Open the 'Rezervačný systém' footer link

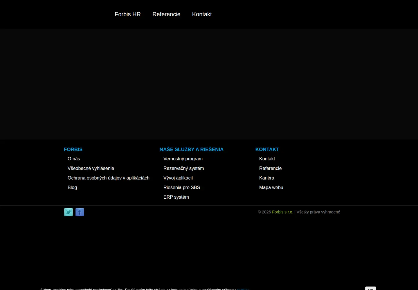coord(184,168)
